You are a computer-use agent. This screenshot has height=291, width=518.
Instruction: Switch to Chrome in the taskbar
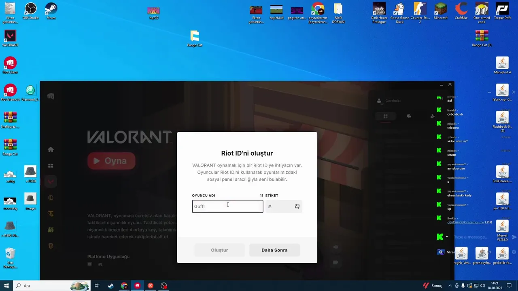tap(124, 286)
